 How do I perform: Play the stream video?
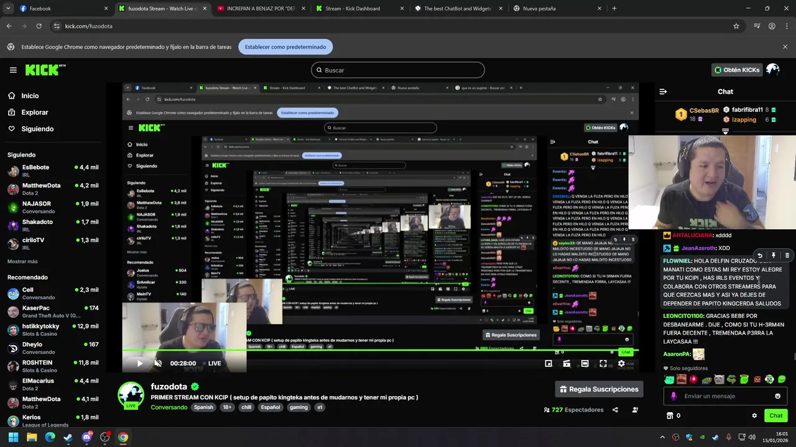point(139,363)
